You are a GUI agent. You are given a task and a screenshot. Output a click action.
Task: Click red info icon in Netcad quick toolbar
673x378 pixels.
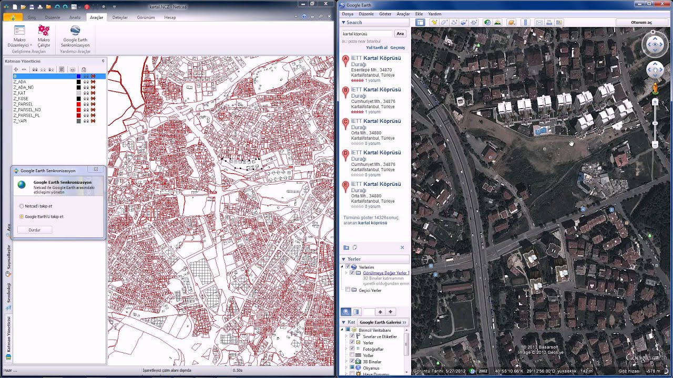coord(87,7)
